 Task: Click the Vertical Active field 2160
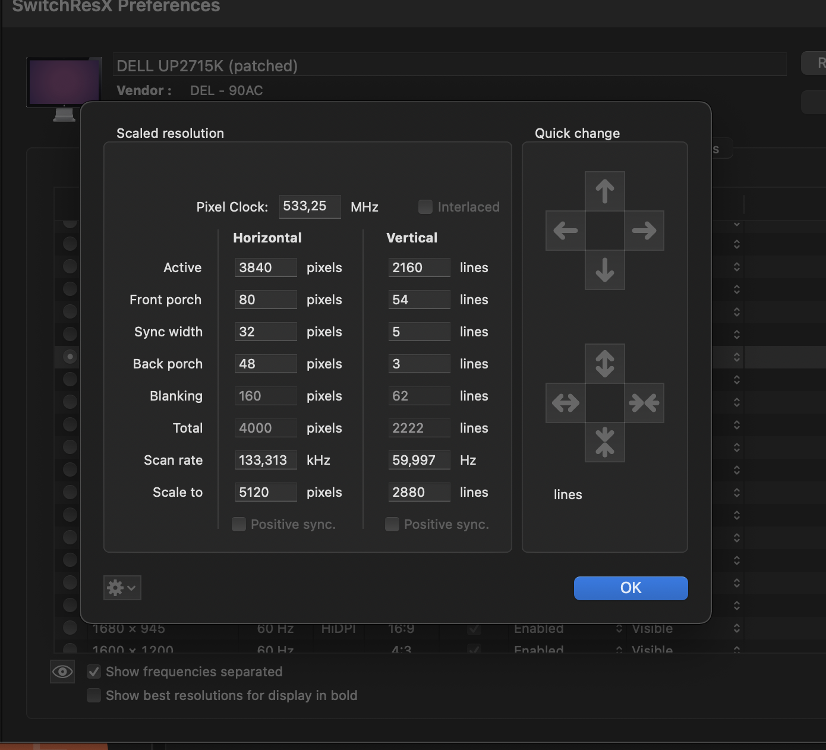[x=420, y=267]
